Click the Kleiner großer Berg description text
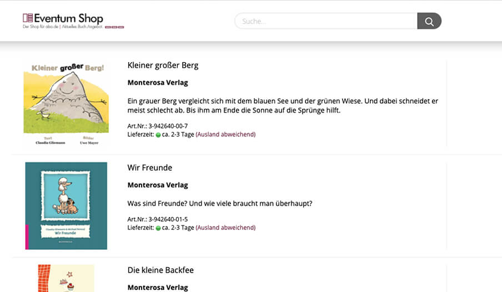The height and width of the screenshot is (292, 502). click(283, 106)
